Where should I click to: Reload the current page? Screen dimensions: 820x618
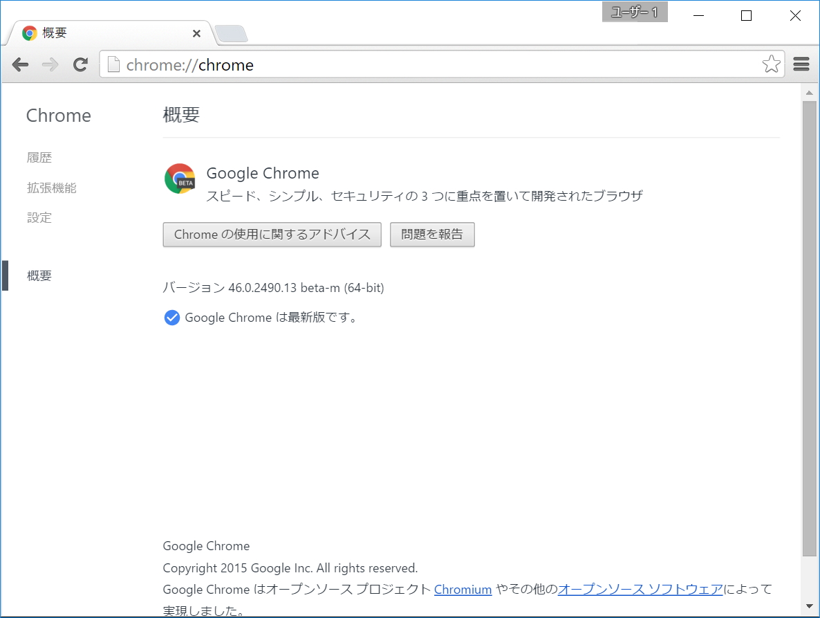(x=80, y=64)
